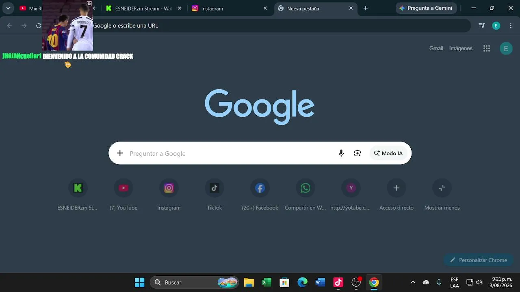The image size is (520, 292).
Task: Open the Chrome profile E toolbar button
Action: 496,26
